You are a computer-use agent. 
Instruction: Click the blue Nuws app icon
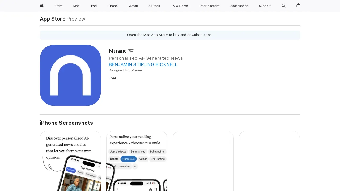click(x=70, y=75)
